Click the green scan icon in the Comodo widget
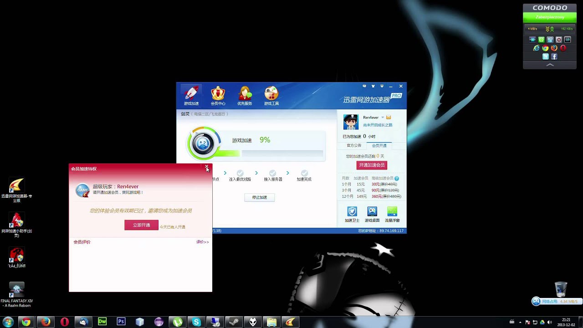 coord(541,40)
